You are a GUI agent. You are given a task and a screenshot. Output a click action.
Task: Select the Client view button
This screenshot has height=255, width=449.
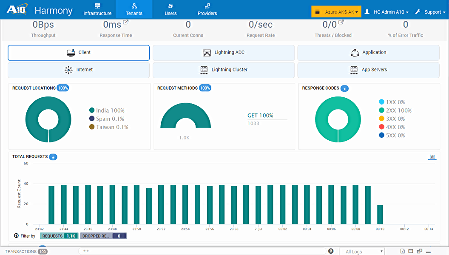pyautogui.click(x=79, y=53)
